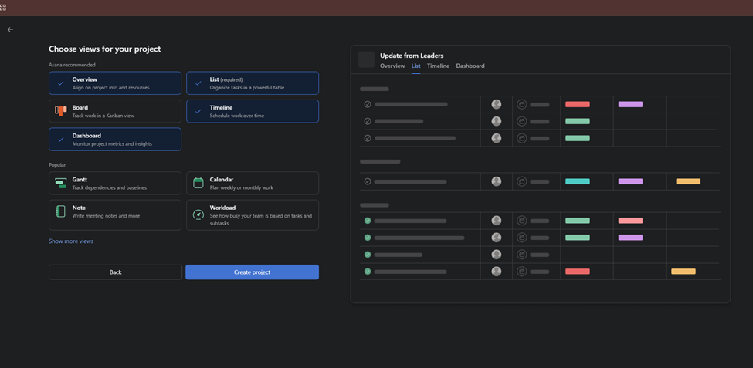Click the back arrow icon
Viewport: 753px width, 368px height.
(x=10, y=29)
